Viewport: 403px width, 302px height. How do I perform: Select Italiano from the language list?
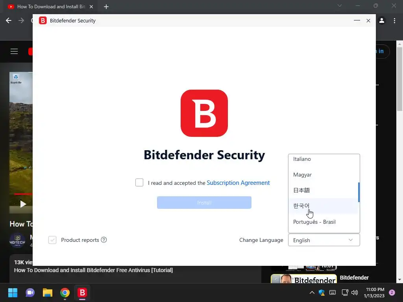pos(323,159)
